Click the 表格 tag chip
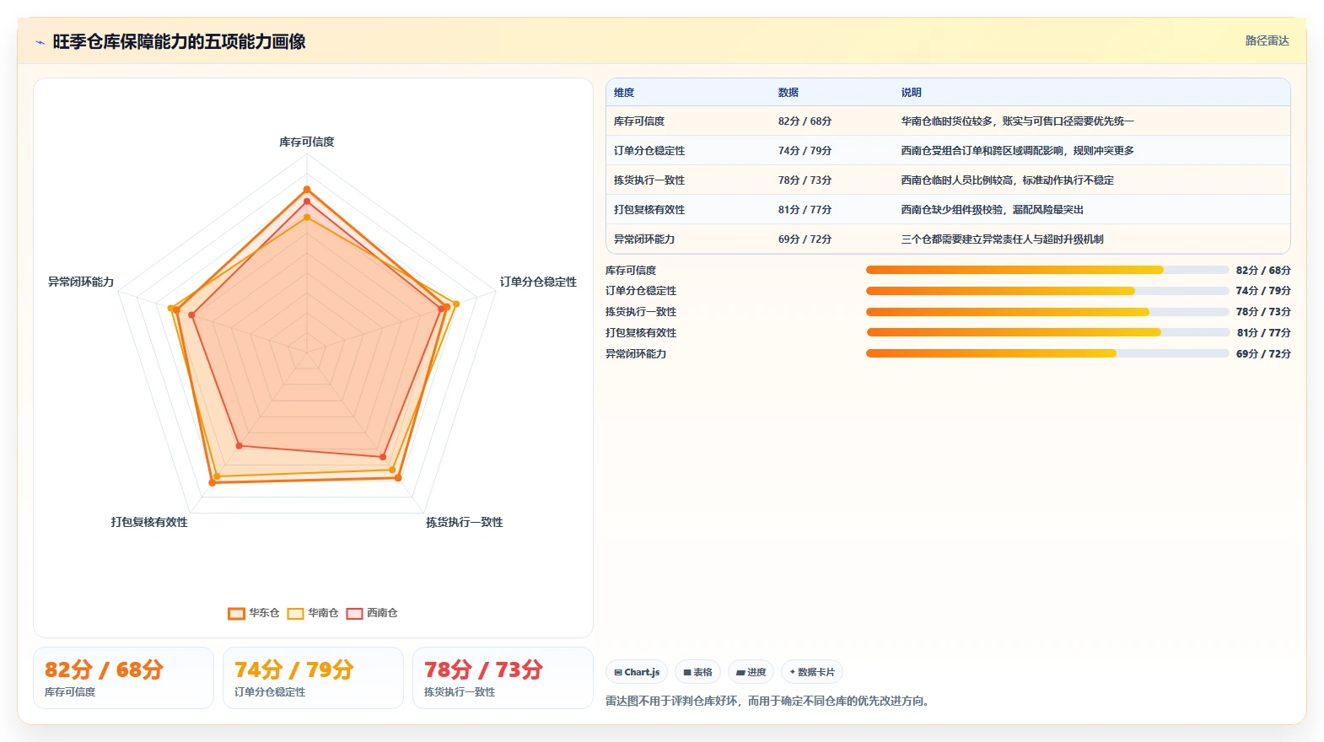The height and width of the screenshot is (742, 1324). [697, 672]
